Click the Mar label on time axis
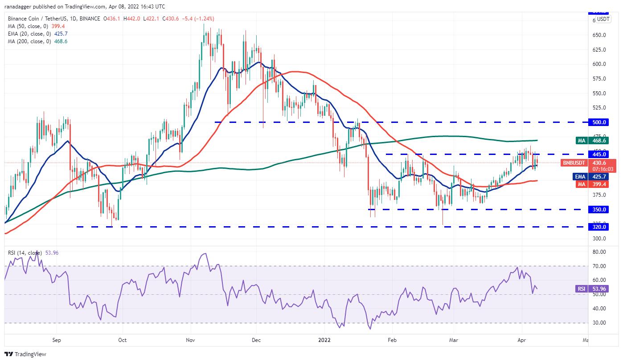 click(454, 340)
